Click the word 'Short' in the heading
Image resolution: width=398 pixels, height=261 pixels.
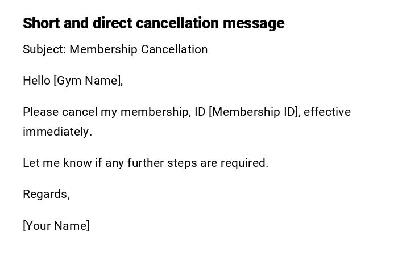point(39,23)
